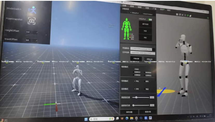Click the HeightOffset value field
The image size is (215, 122).
[x=31, y=32]
